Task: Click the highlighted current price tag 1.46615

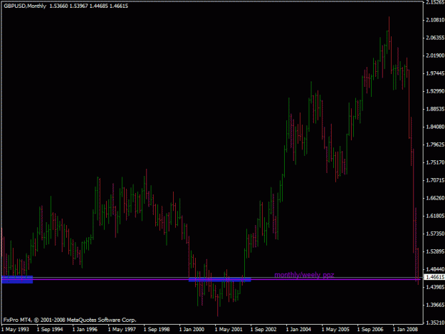Action: 434,277
